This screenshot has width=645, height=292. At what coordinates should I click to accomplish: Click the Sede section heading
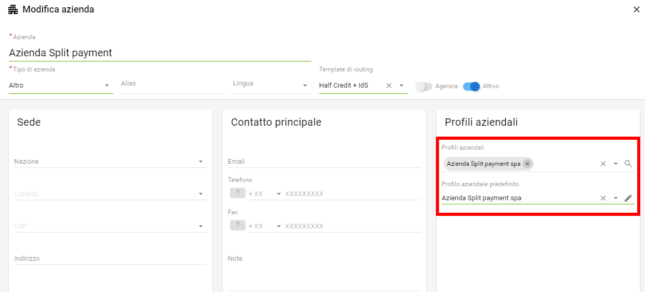click(x=29, y=122)
